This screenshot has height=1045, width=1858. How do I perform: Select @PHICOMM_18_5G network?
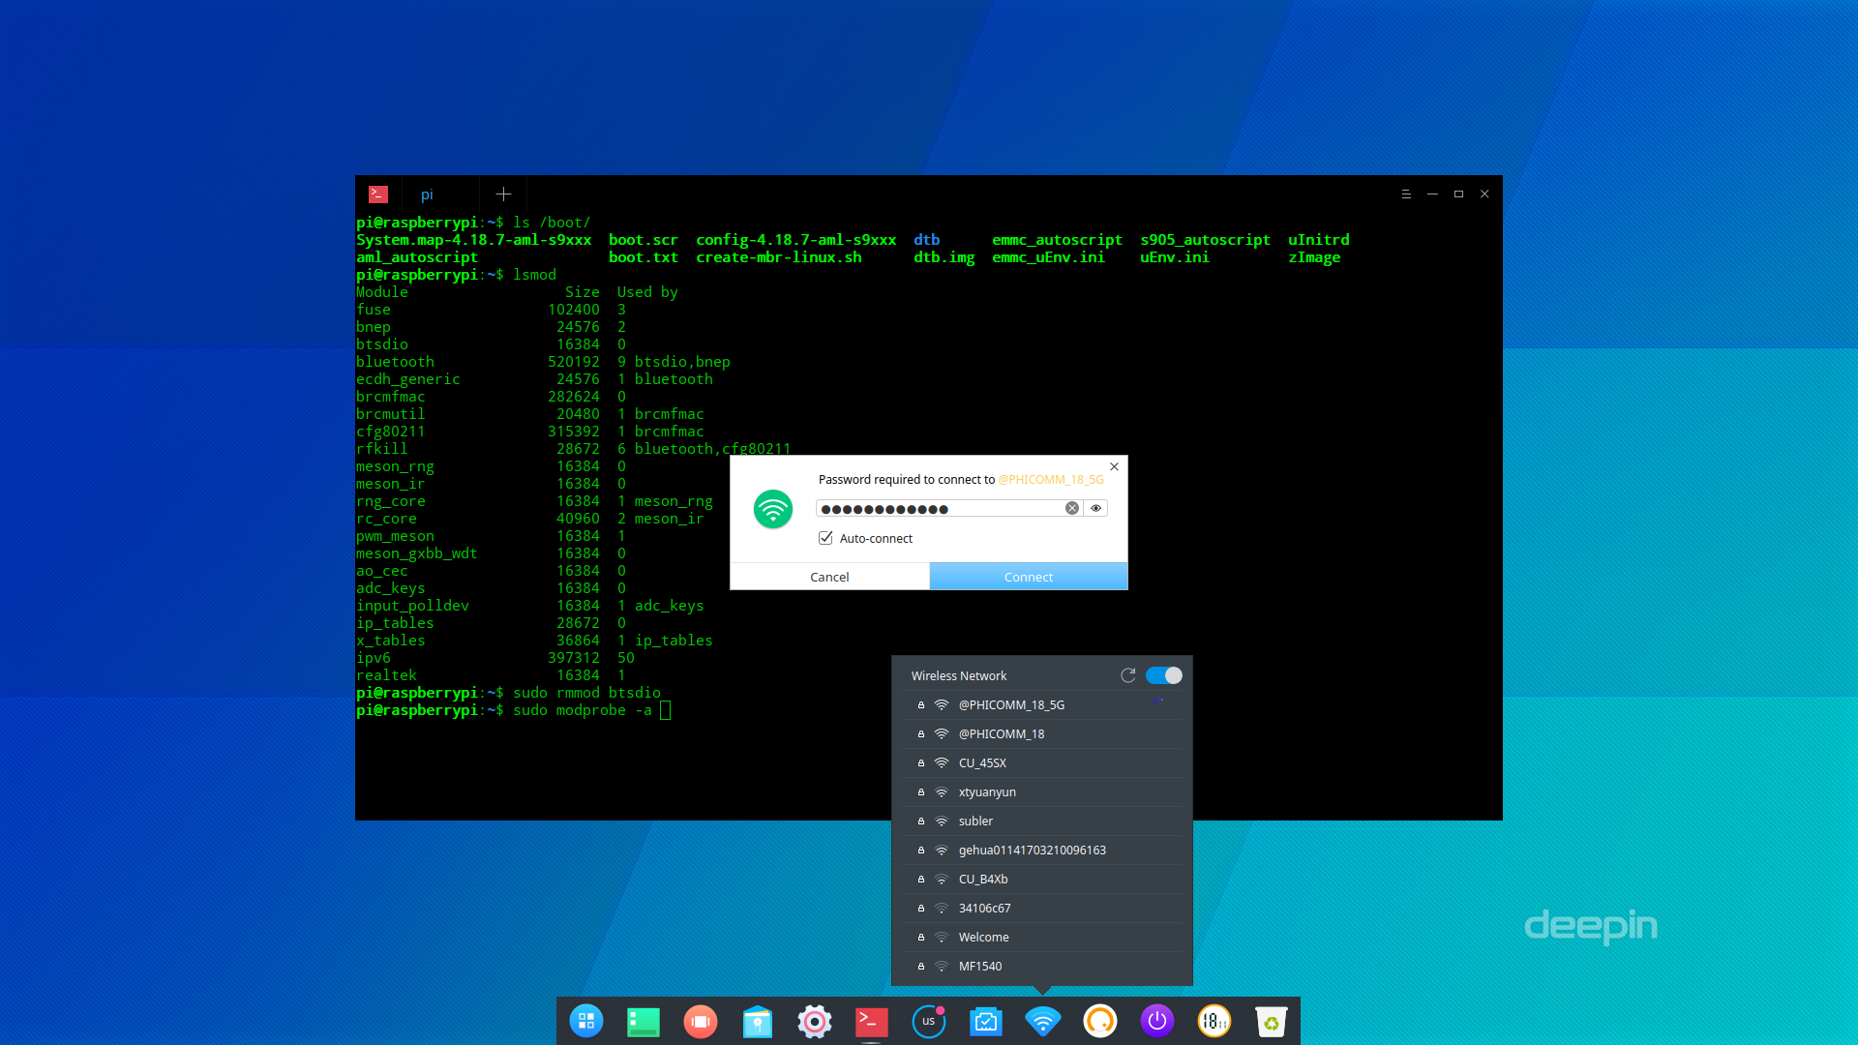[x=1042, y=705]
